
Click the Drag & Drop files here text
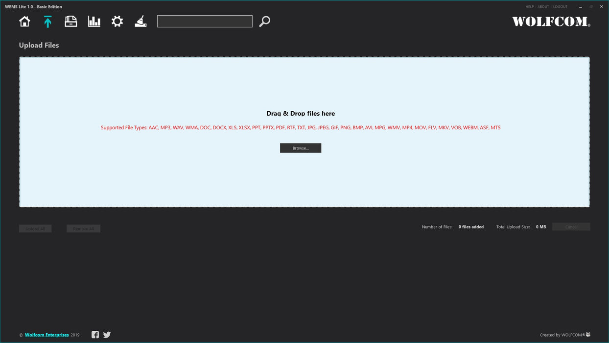(x=301, y=114)
